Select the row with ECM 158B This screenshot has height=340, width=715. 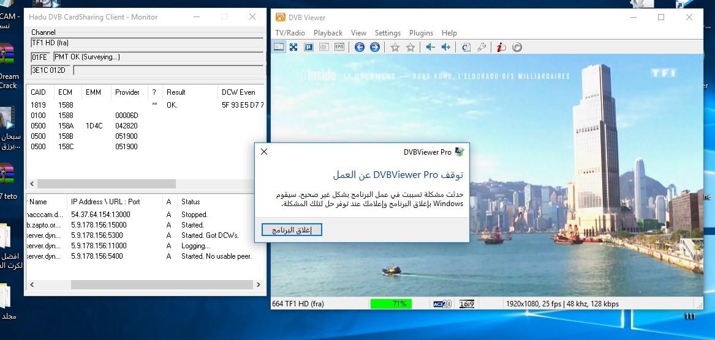(146, 136)
